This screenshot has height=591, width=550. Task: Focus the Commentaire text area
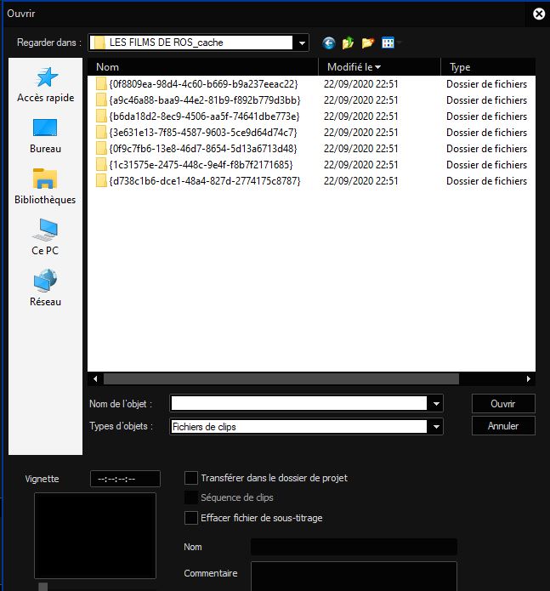(354, 576)
